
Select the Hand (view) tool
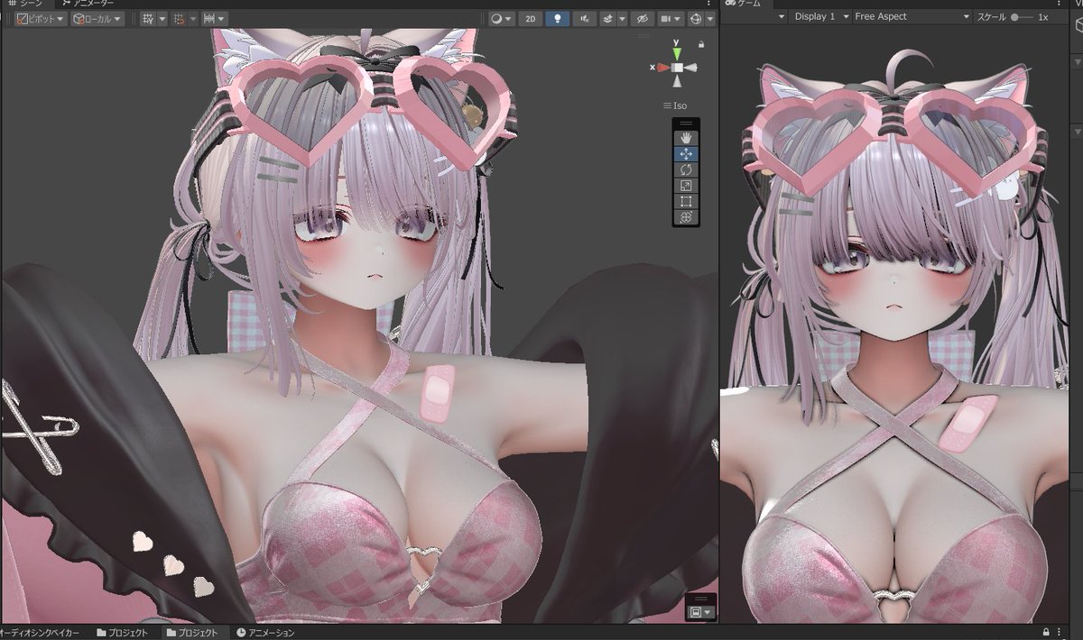(x=685, y=137)
